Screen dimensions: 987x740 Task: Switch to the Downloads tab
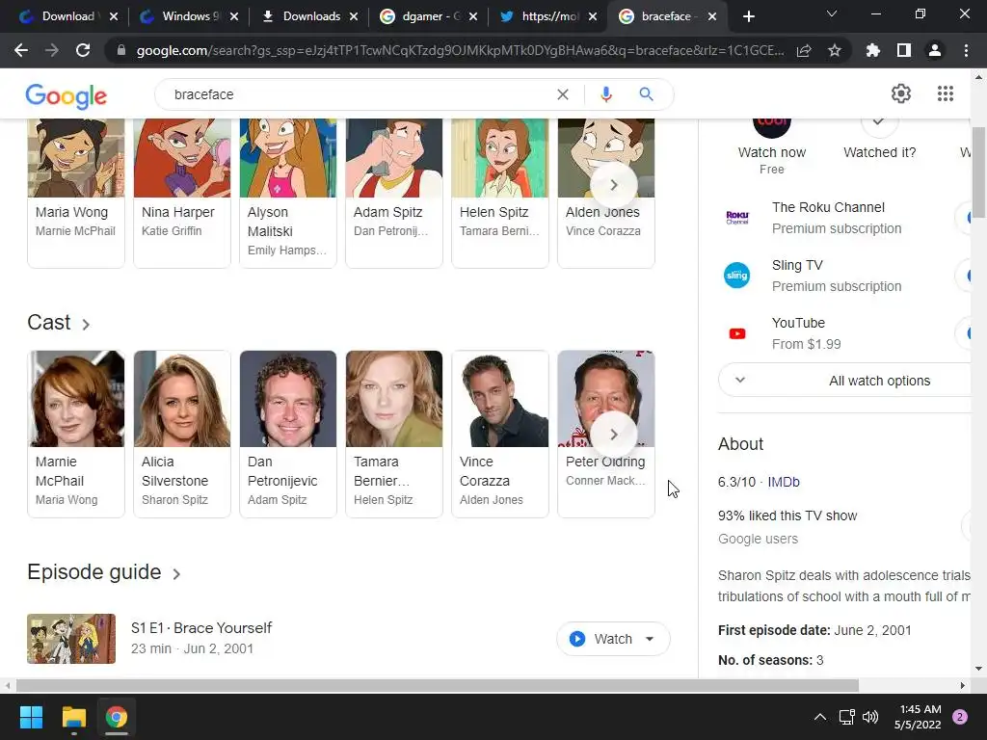tap(308, 16)
